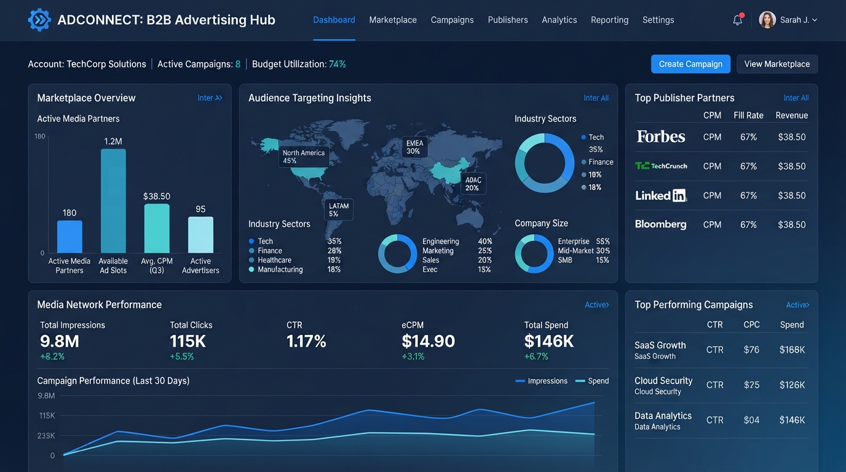Open the Publishers tab
846x472 pixels.
508,20
